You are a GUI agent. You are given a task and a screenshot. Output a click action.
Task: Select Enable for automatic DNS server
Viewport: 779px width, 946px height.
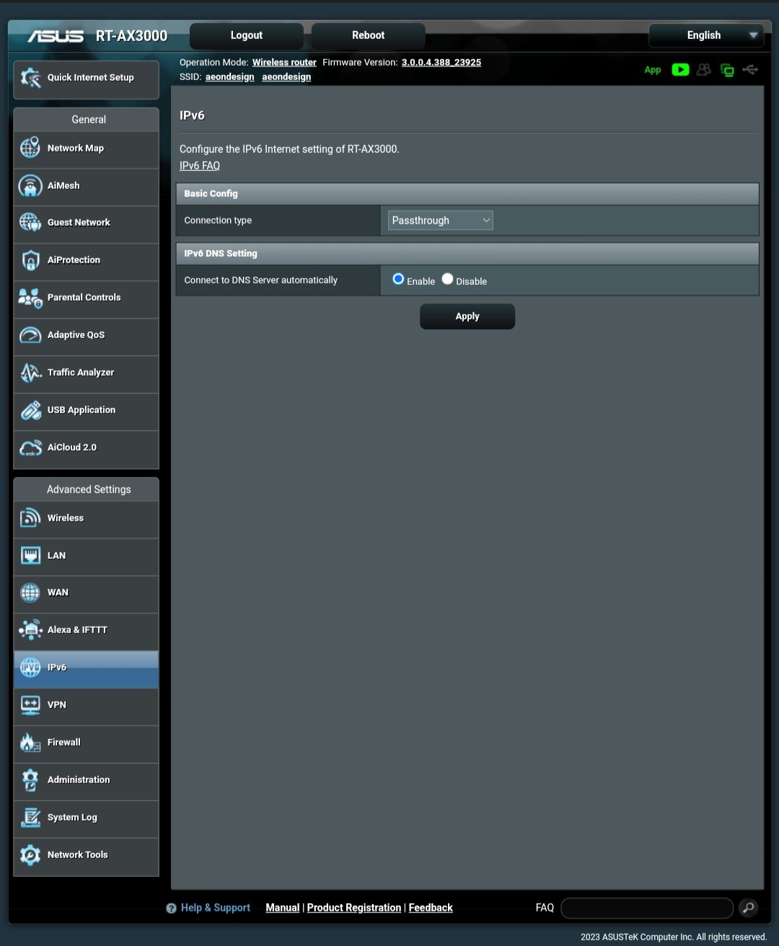[x=398, y=279]
